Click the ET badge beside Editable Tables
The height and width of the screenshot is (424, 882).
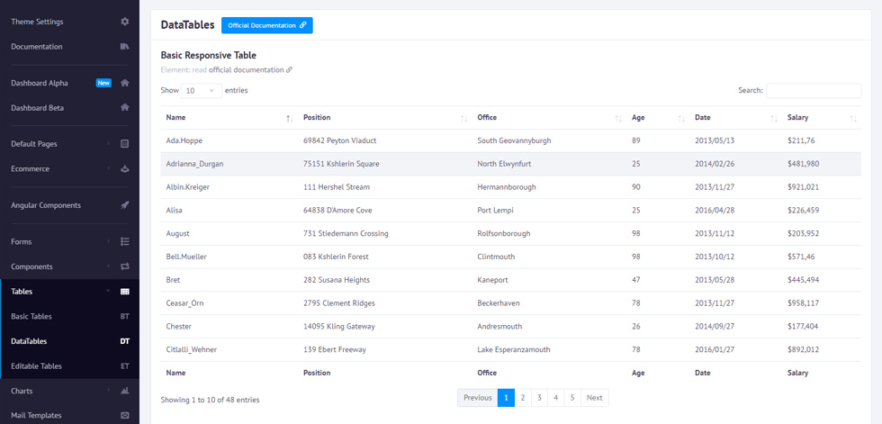tap(125, 366)
